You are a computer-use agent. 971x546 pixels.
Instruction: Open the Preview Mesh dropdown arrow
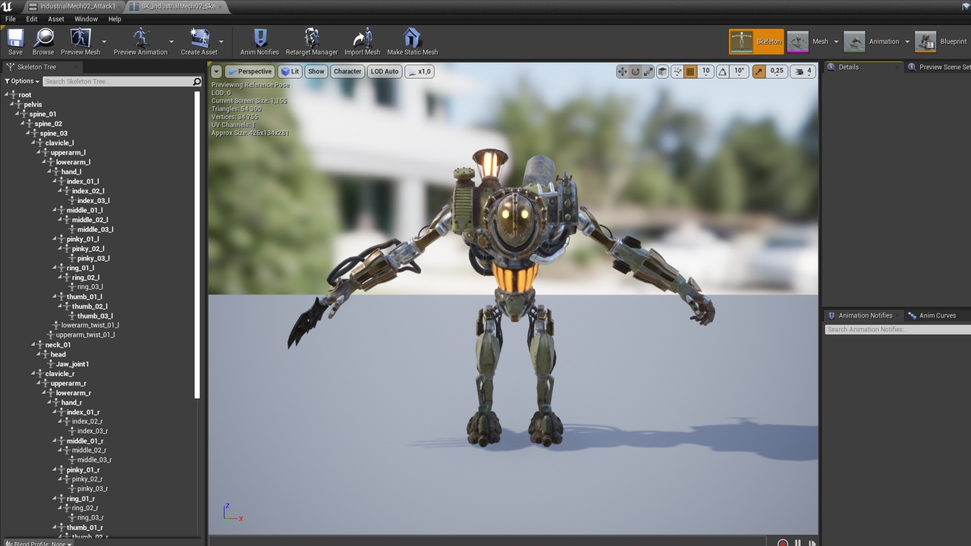pyautogui.click(x=104, y=42)
